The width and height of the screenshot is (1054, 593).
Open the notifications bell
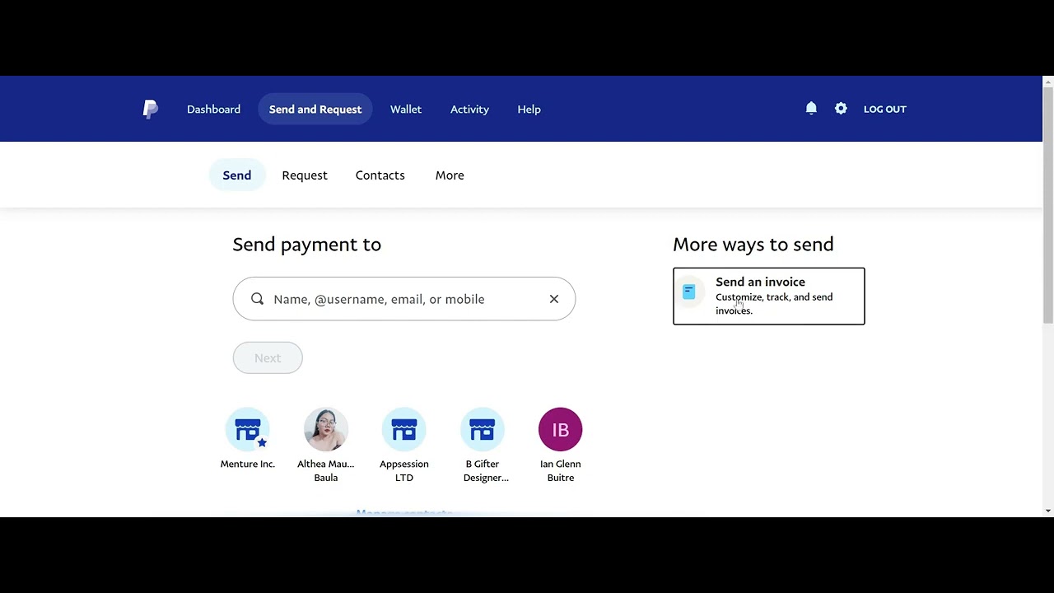(x=811, y=109)
